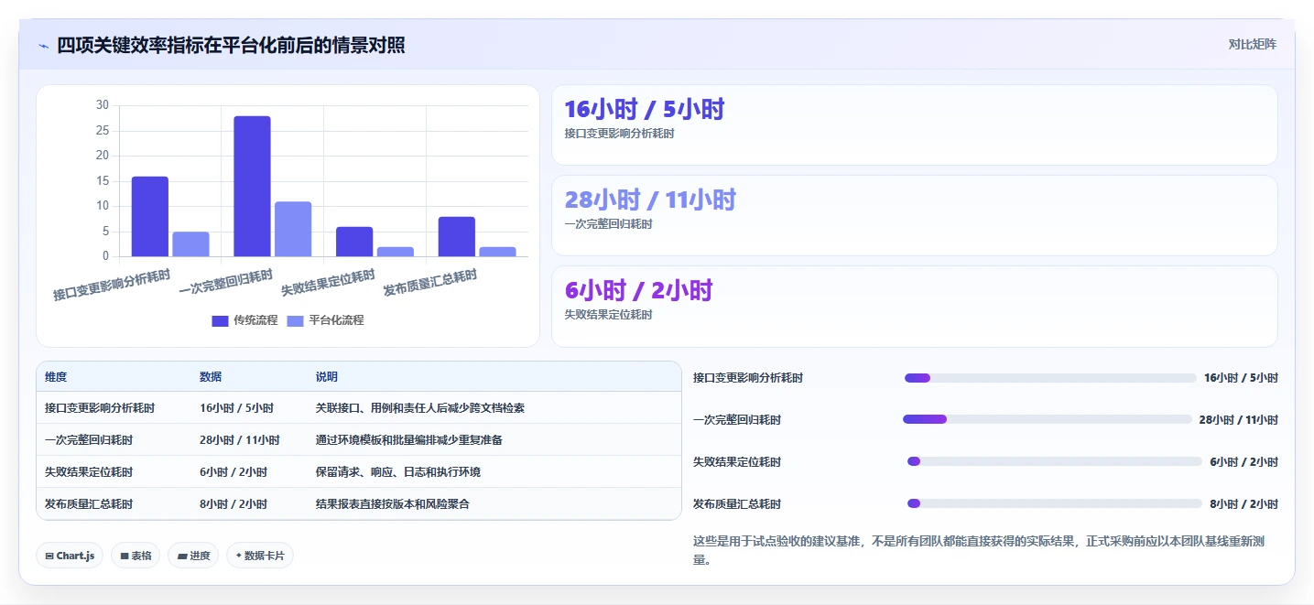1314x605 pixels.
Task: Select table cell 一次完整回归耗时
Action: point(89,440)
